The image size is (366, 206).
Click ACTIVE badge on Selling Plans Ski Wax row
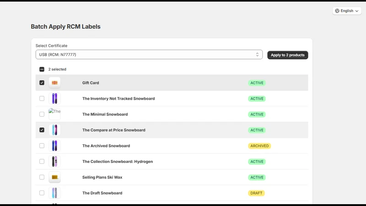point(257,177)
